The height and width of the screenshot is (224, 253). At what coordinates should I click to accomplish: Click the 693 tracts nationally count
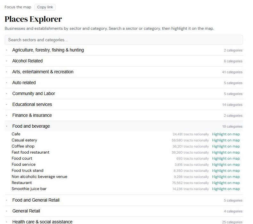[192, 158]
